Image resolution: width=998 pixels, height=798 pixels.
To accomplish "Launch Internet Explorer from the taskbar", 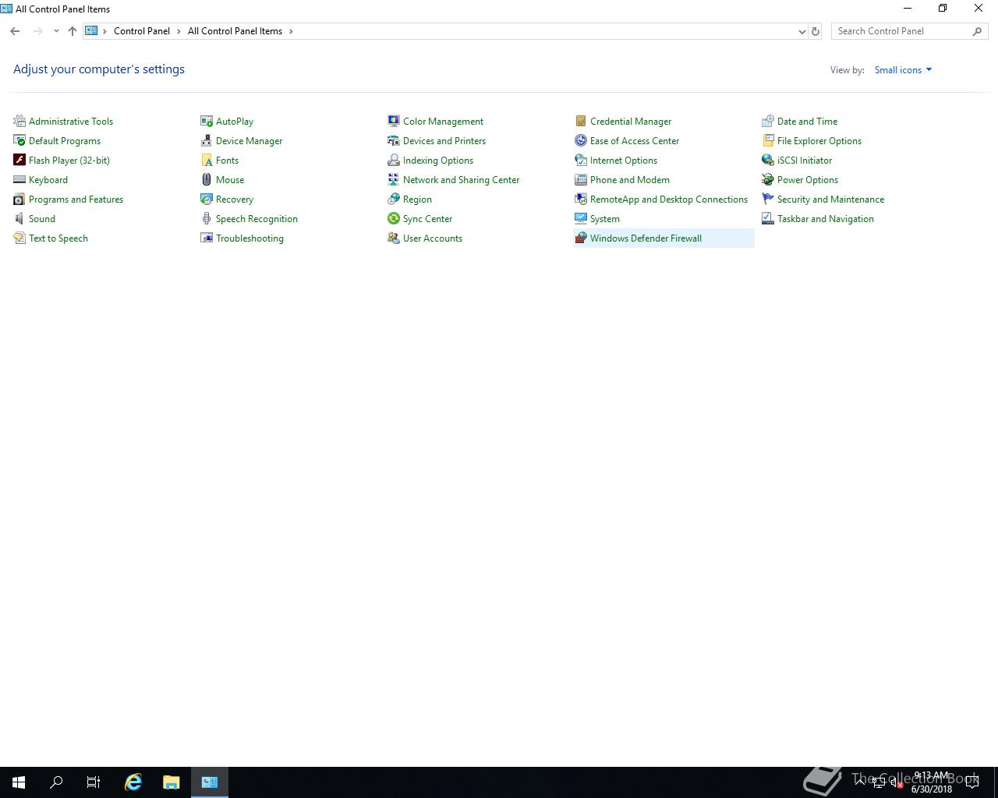I will (133, 782).
